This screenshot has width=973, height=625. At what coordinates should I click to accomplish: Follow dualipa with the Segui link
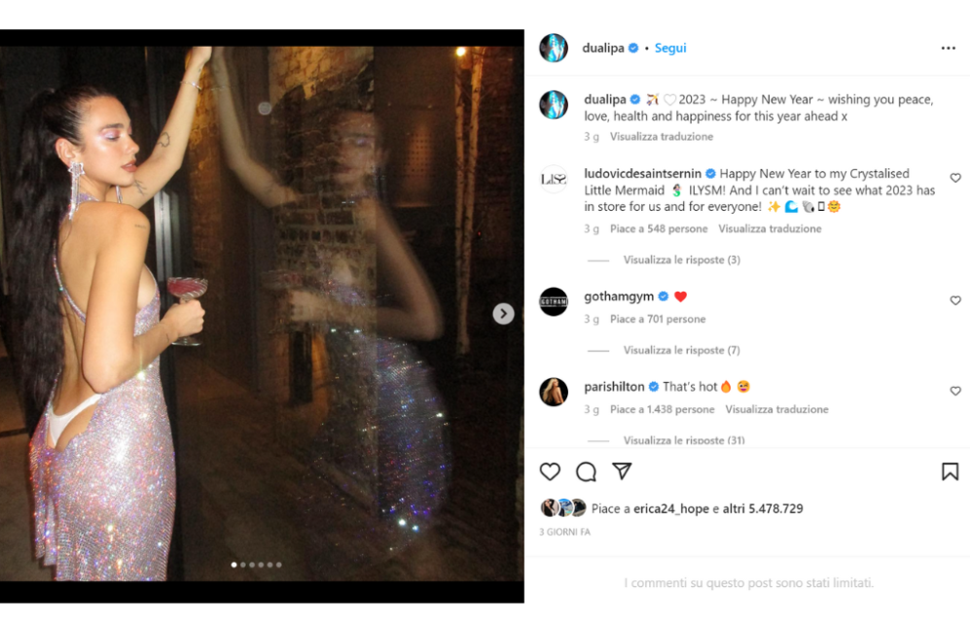click(x=670, y=49)
